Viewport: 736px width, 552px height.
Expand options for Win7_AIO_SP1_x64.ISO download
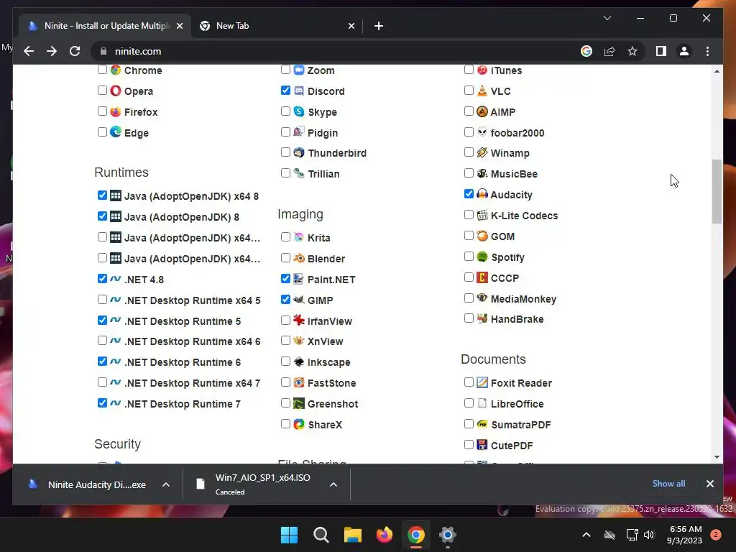[x=333, y=484]
